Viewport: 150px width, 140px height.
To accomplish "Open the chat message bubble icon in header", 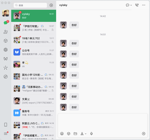I will click(x=127, y=5).
